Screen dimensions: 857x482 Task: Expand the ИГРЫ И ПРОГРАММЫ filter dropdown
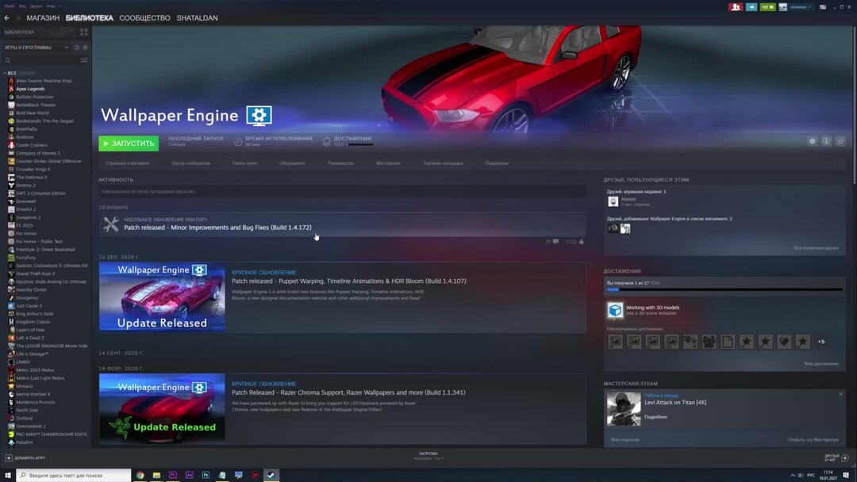tap(67, 48)
